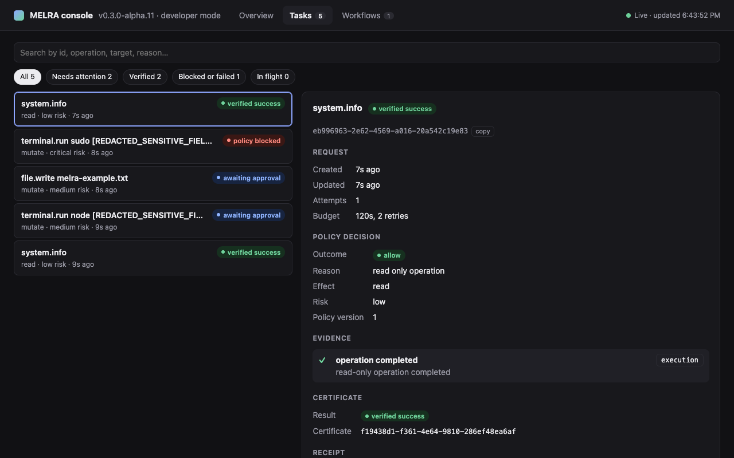
Task: Click certificate id f19438d1-f361-4e64-9810-286ef48ea6af
Action: [x=438, y=432]
